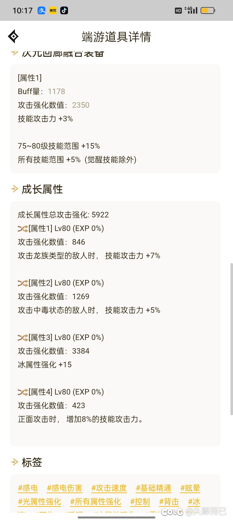The height and width of the screenshot is (523, 233).
Task: Select the #攻击速度 tag
Action: [109, 488]
